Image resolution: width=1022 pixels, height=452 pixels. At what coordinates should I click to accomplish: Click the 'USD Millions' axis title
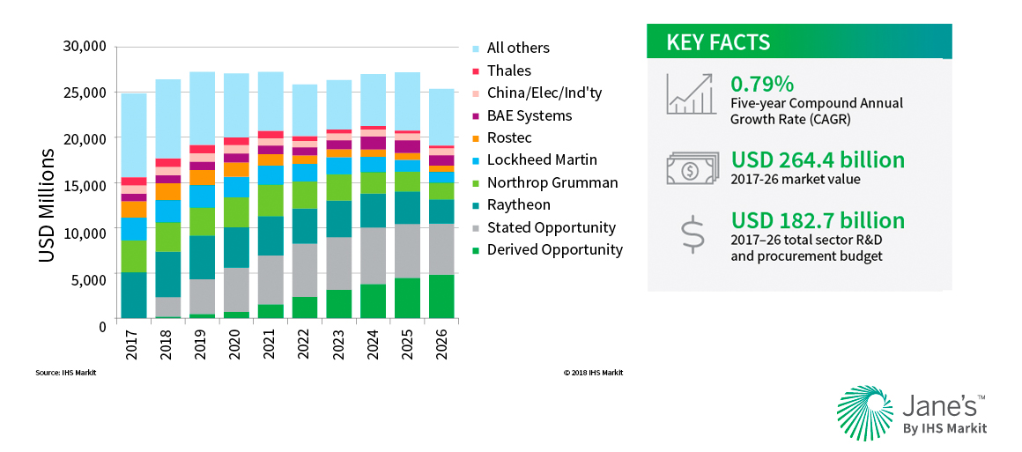point(46,204)
